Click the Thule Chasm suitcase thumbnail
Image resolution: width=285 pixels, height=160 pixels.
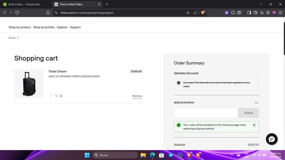(29, 84)
